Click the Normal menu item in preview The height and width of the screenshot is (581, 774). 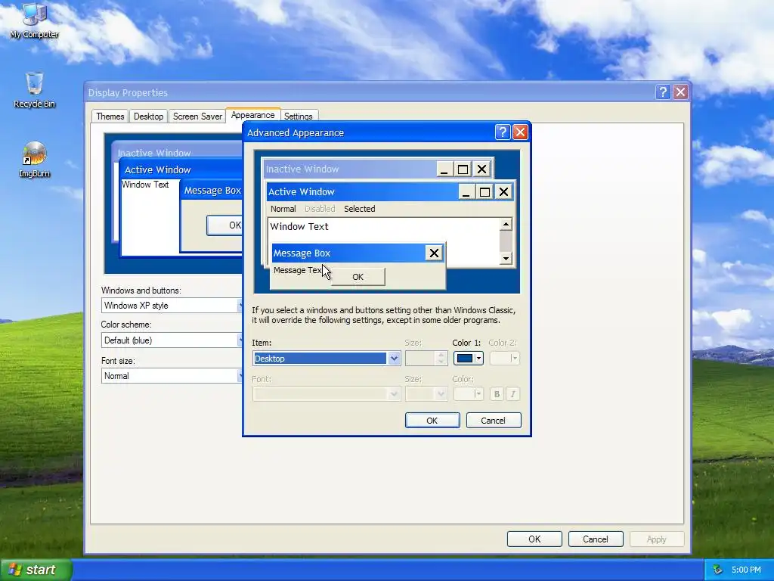coord(283,209)
